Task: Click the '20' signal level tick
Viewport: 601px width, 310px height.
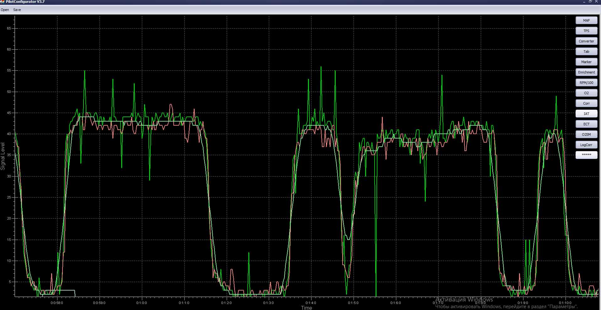Action: pyautogui.click(x=9, y=218)
